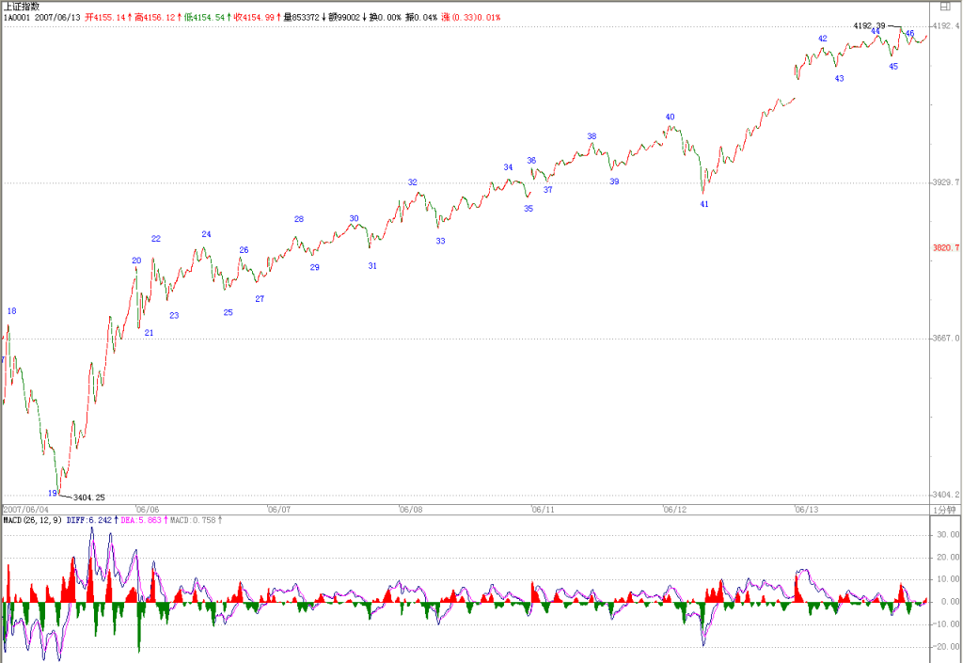The width and height of the screenshot is (963, 663).
Task: Click the red 3820.7 price axis label
Action: pyautogui.click(x=946, y=248)
